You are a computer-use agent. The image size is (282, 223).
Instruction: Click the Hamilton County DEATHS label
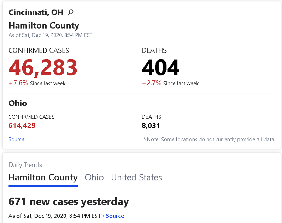(154, 50)
